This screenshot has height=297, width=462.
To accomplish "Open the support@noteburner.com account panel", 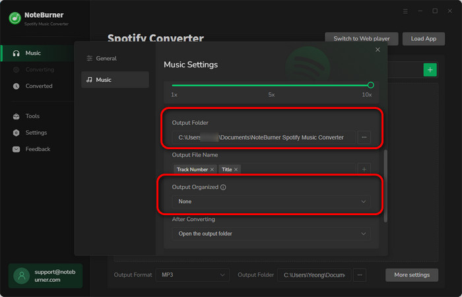I will pyautogui.click(x=46, y=276).
